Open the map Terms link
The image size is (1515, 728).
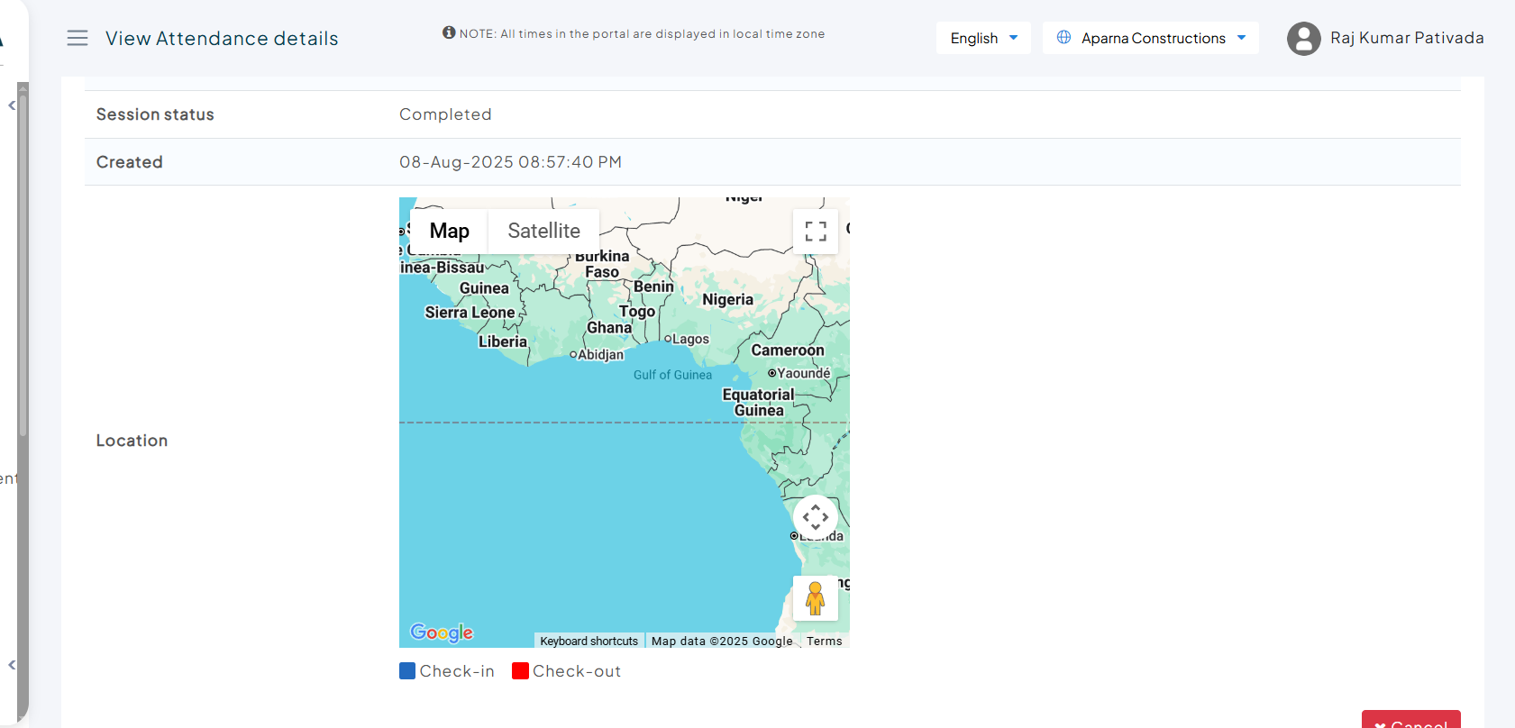(824, 642)
